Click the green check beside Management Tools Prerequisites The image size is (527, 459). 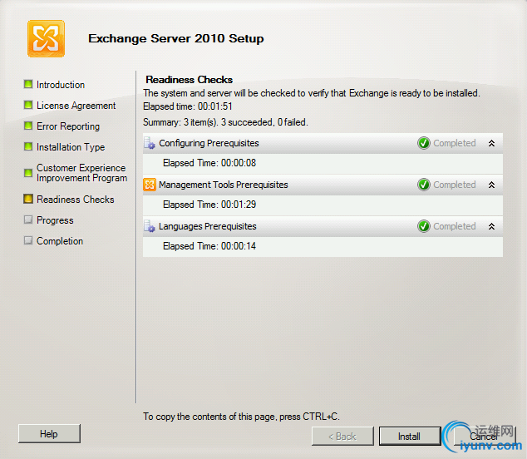coord(423,185)
